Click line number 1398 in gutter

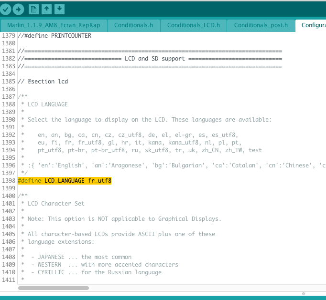9,181
